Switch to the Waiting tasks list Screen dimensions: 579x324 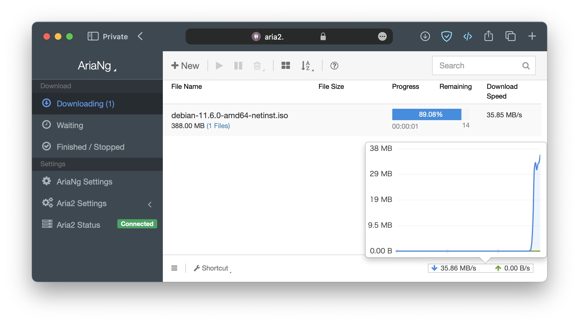70,125
